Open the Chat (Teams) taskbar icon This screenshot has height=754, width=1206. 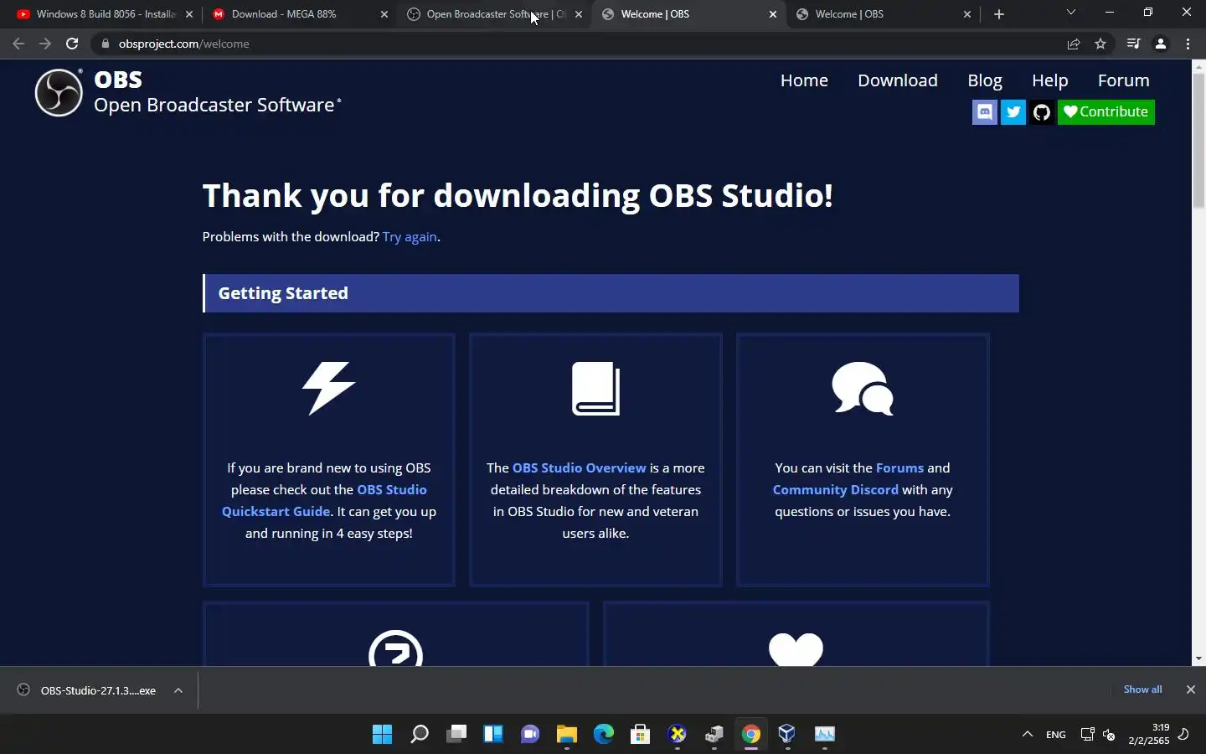(530, 735)
